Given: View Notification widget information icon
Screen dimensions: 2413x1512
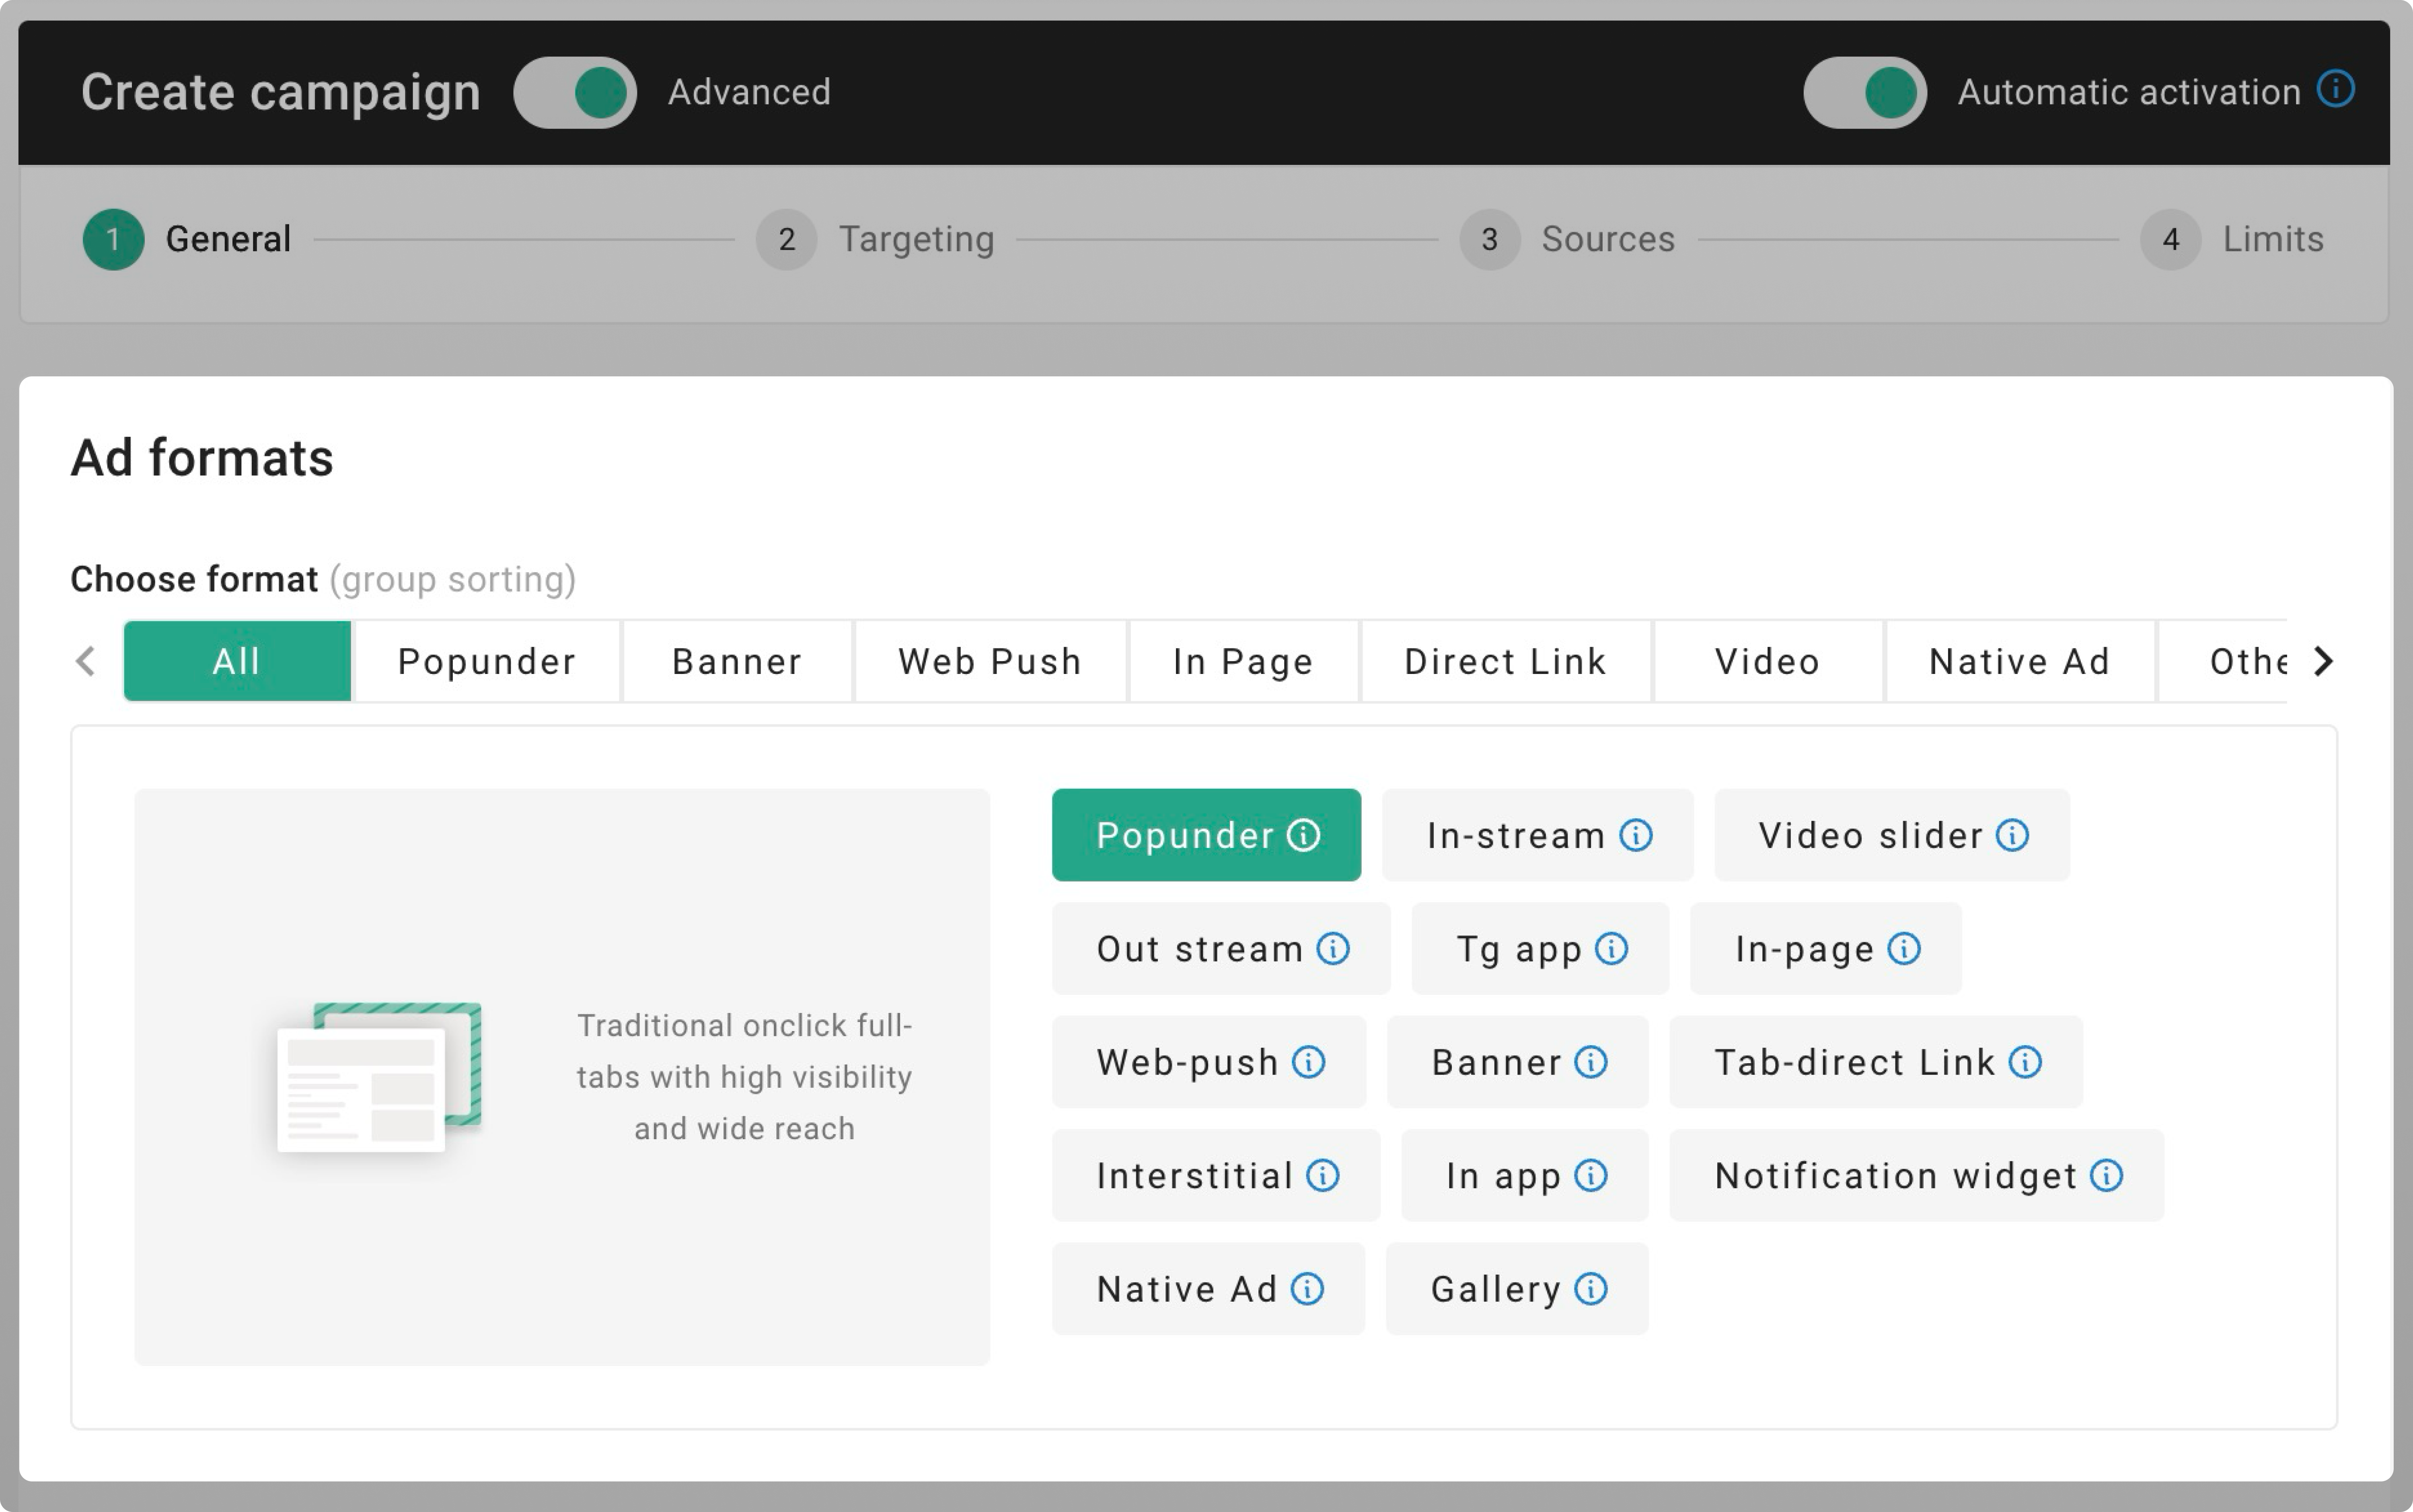Looking at the screenshot, I should click(2106, 1175).
